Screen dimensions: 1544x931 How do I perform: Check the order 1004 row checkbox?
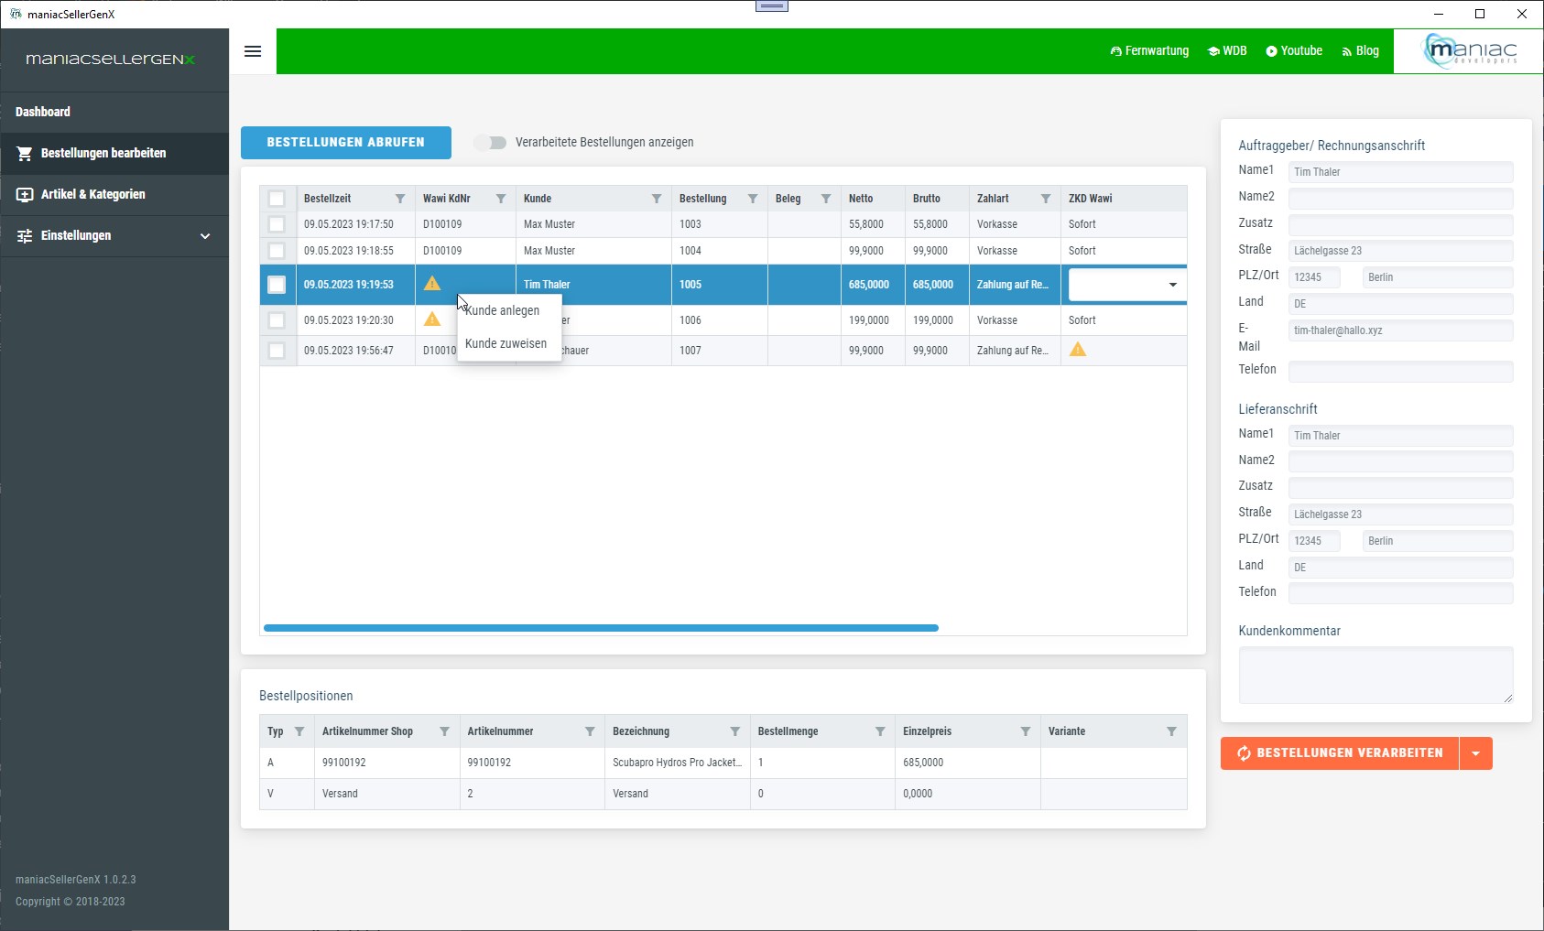coord(277,251)
